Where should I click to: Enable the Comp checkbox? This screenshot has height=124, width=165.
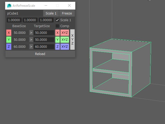click(x=57, y=26)
